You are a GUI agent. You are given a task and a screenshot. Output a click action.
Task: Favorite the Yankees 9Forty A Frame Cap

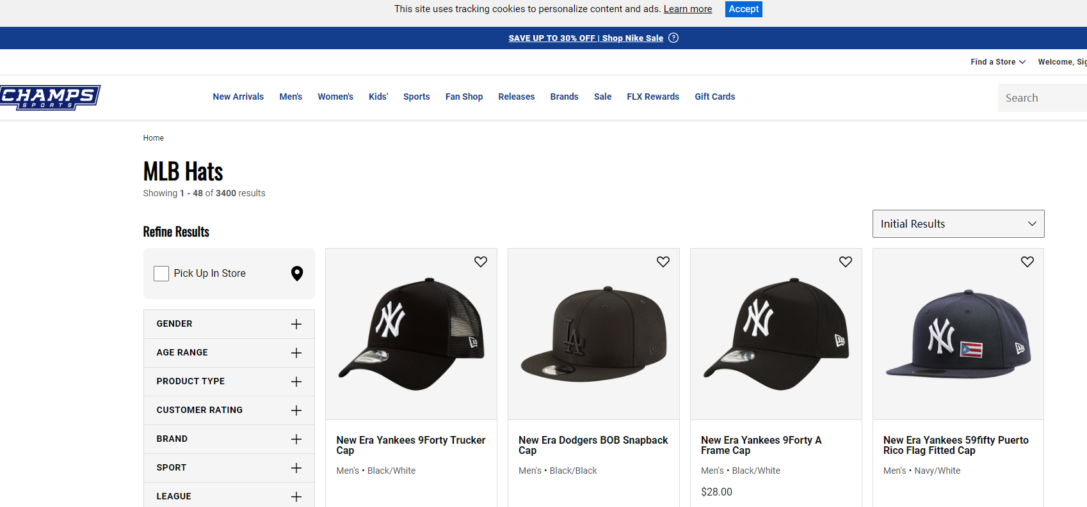tap(846, 261)
